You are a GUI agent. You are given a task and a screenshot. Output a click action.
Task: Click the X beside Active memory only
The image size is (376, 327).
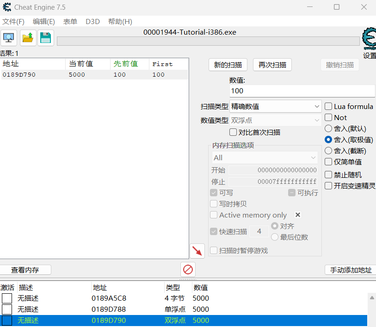coord(298,215)
